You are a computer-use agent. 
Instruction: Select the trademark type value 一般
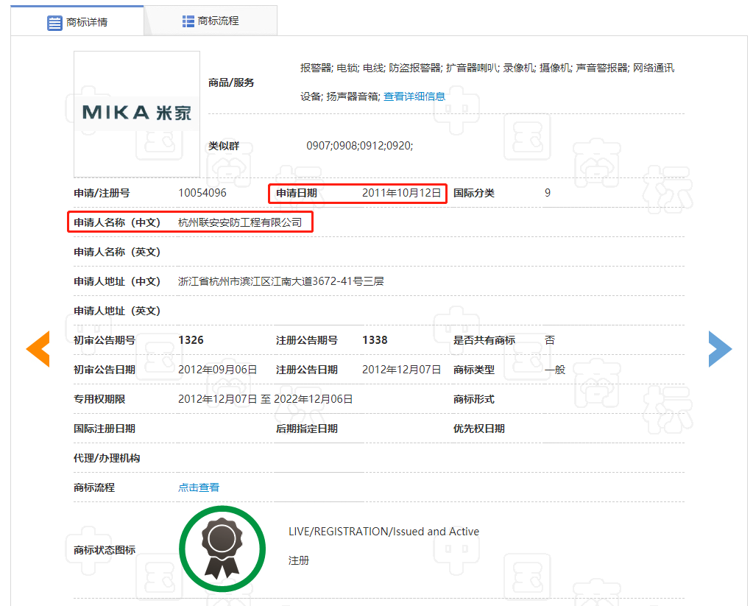point(555,370)
